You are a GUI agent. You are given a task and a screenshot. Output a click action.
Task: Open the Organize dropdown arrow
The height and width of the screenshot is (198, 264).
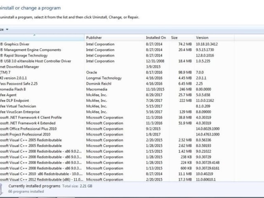click(x=7, y=29)
